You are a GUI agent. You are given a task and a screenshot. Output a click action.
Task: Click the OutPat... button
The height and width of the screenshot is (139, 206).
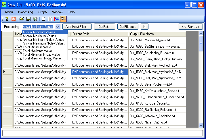104,27
